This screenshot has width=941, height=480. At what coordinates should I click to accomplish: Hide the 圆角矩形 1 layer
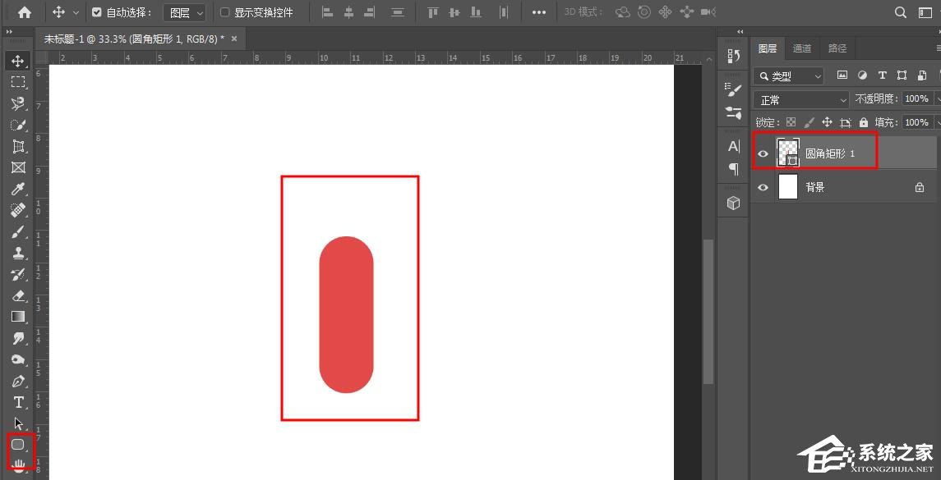pyautogui.click(x=763, y=153)
